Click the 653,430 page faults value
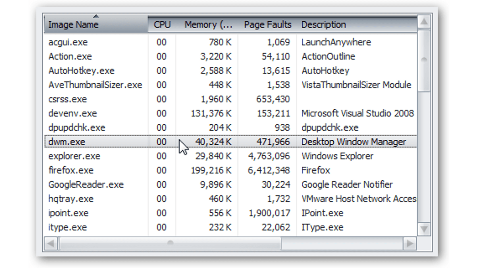The width and height of the screenshot is (478, 268). (x=273, y=99)
